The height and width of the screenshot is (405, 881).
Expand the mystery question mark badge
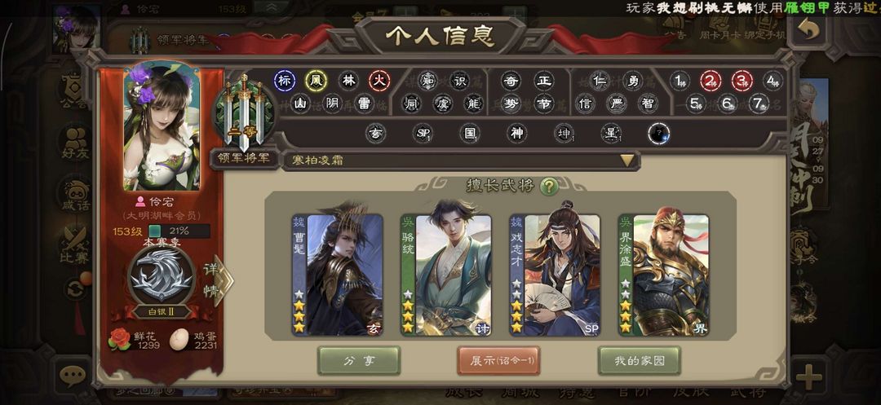(658, 134)
